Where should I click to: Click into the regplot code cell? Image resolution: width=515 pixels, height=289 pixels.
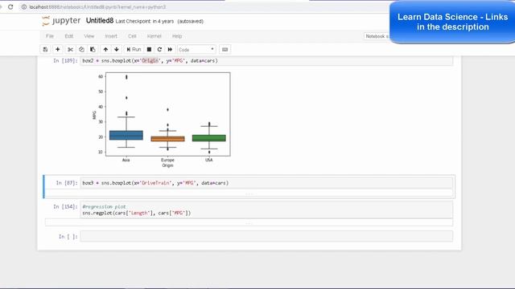coord(266,210)
